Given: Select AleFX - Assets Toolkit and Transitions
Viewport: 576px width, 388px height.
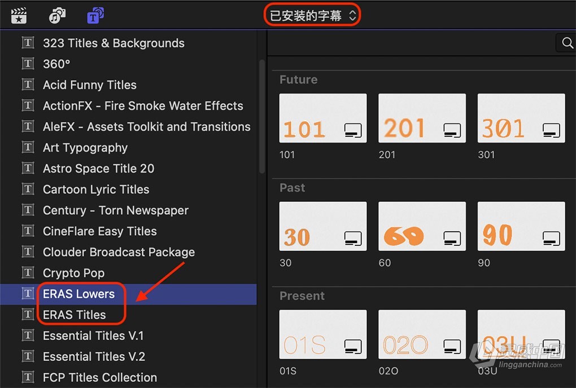Looking at the screenshot, I should 129,126.
